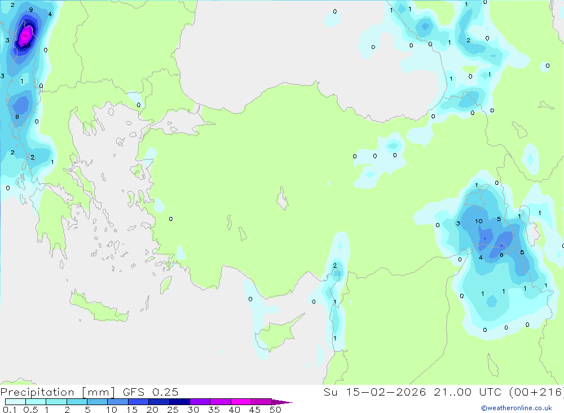This screenshot has height=413, width=564.
Task: Click the '28' precipitation value on the map
Action: click(x=27, y=45)
